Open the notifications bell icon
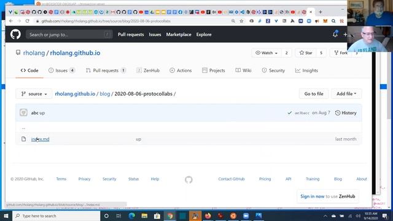 [x=335, y=34]
